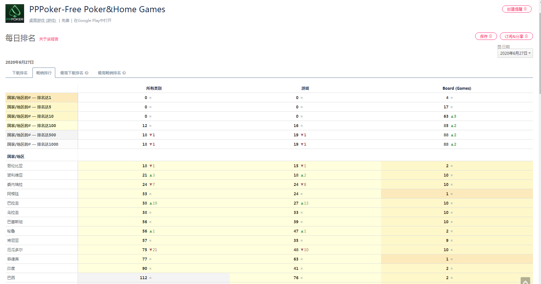Screen dimensions: 541x284
Task: Click the PPPoker app icon
Action: click(15, 14)
